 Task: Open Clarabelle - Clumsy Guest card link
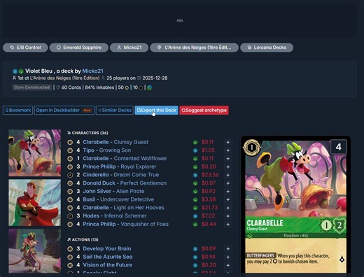click(x=115, y=142)
